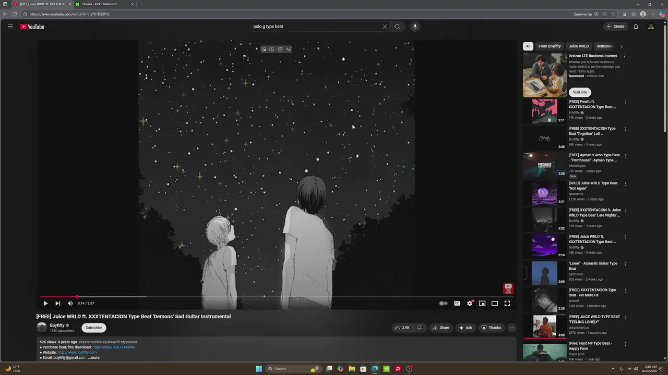Open options for 'Together' Lofi video
The width and height of the screenshot is (668, 375).
[625, 129]
